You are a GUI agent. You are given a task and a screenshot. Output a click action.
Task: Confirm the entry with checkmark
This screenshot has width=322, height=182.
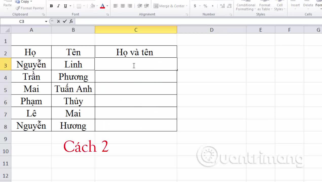point(65,21)
